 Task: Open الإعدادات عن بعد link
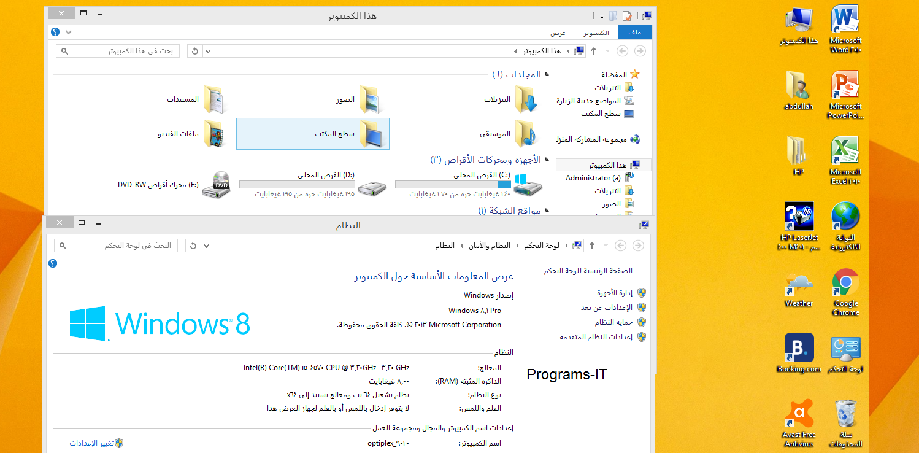(x=607, y=308)
